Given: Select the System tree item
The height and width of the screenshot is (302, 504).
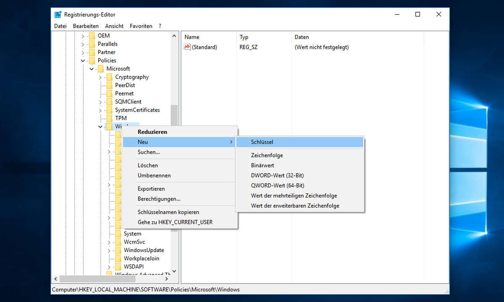Looking at the screenshot, I should click(133, 234).
